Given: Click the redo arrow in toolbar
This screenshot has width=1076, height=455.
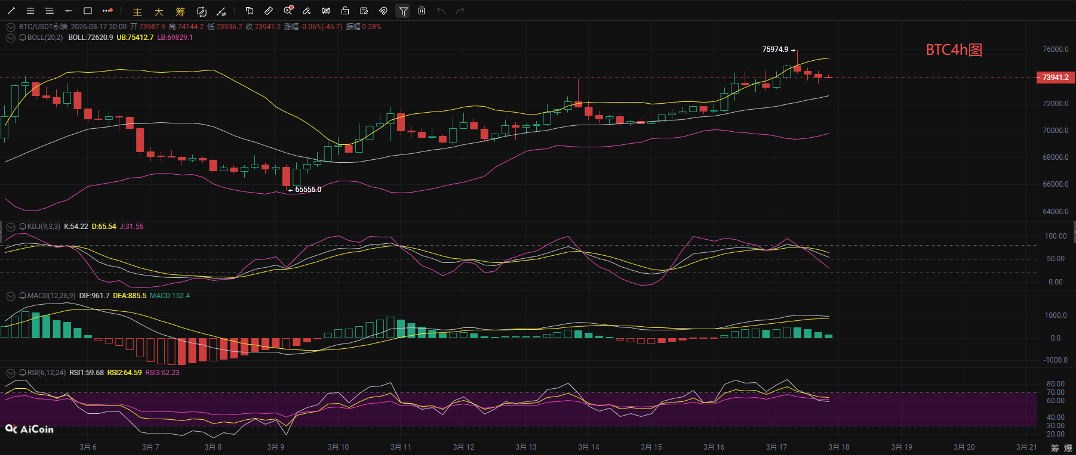Looking at the screenshot, I should point(460,11).
